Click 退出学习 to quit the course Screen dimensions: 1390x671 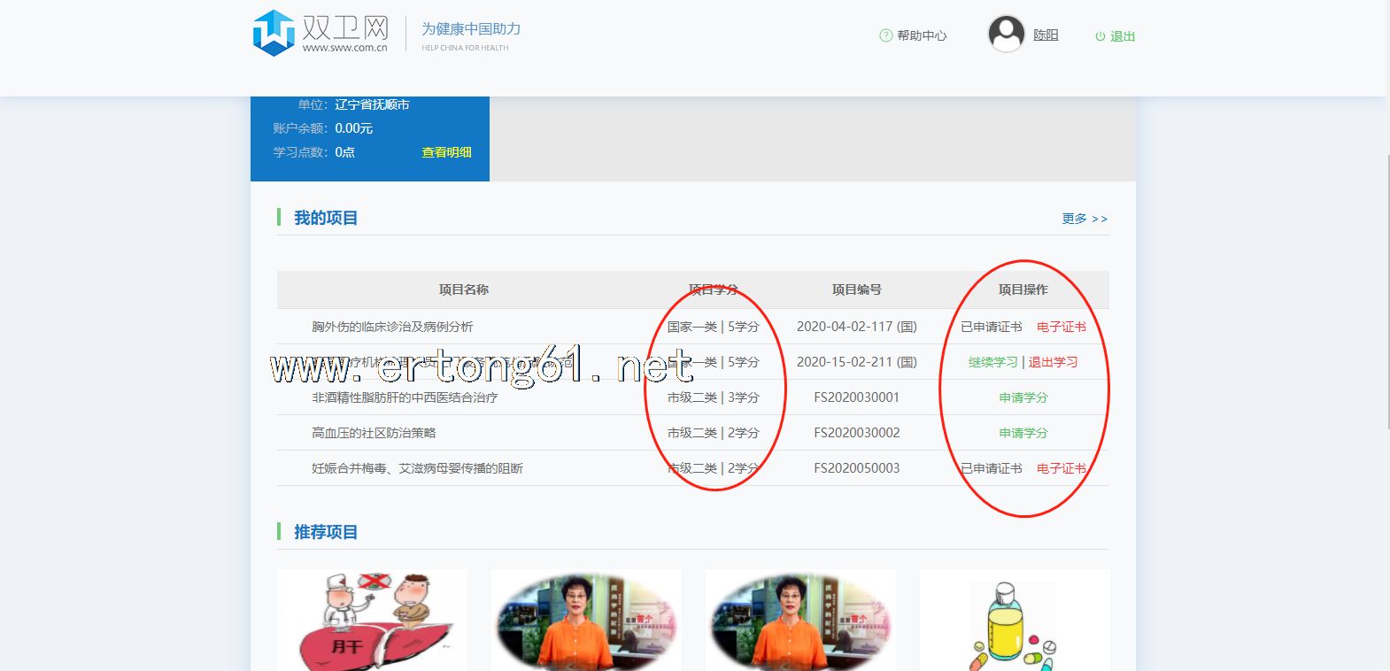[x=1053, y=362]
